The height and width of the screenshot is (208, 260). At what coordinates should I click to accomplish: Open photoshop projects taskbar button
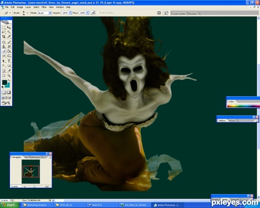pos(37,205)
